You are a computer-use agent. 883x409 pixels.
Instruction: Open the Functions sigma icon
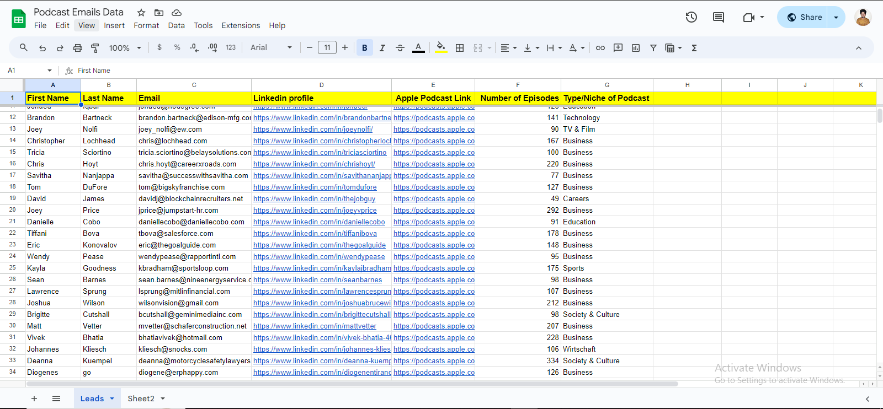pyautogui.click(x=694, y=48)
